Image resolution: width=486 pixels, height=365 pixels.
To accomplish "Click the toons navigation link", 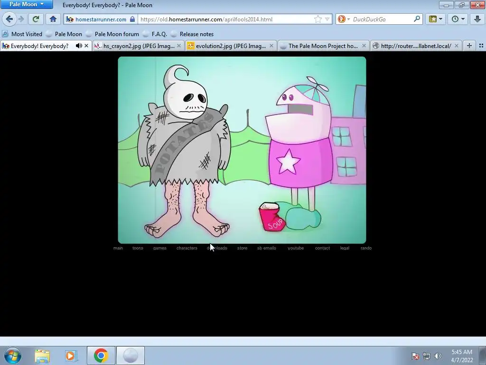I will pos(138,248).
